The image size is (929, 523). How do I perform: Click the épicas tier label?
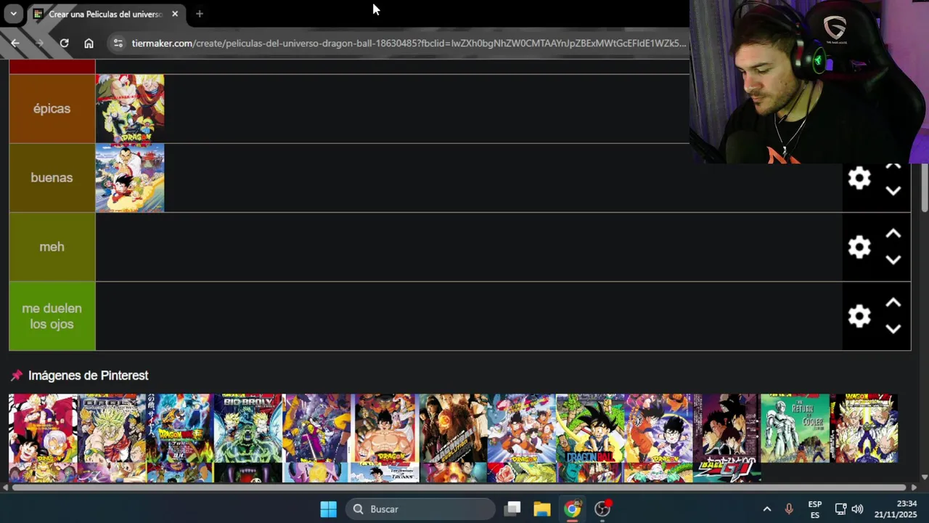click(52, 108)
